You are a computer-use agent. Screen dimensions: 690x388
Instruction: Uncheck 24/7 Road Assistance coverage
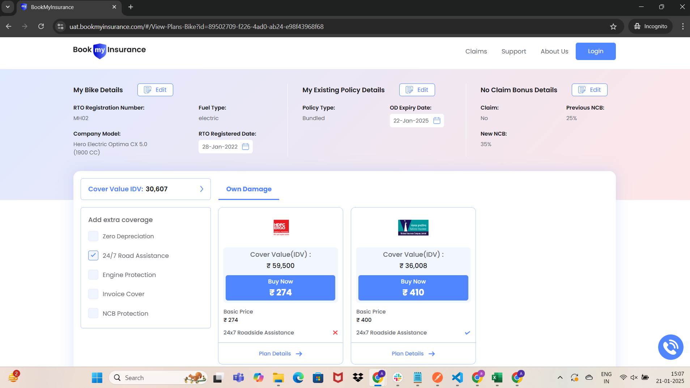click(93, 256)
